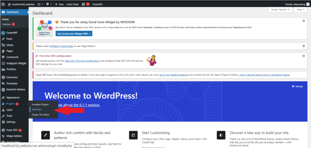The height and width of the screenshot is (148, 311).
Task: Open OceanWP item in top admin bar
Action: (x=98, y=4)
